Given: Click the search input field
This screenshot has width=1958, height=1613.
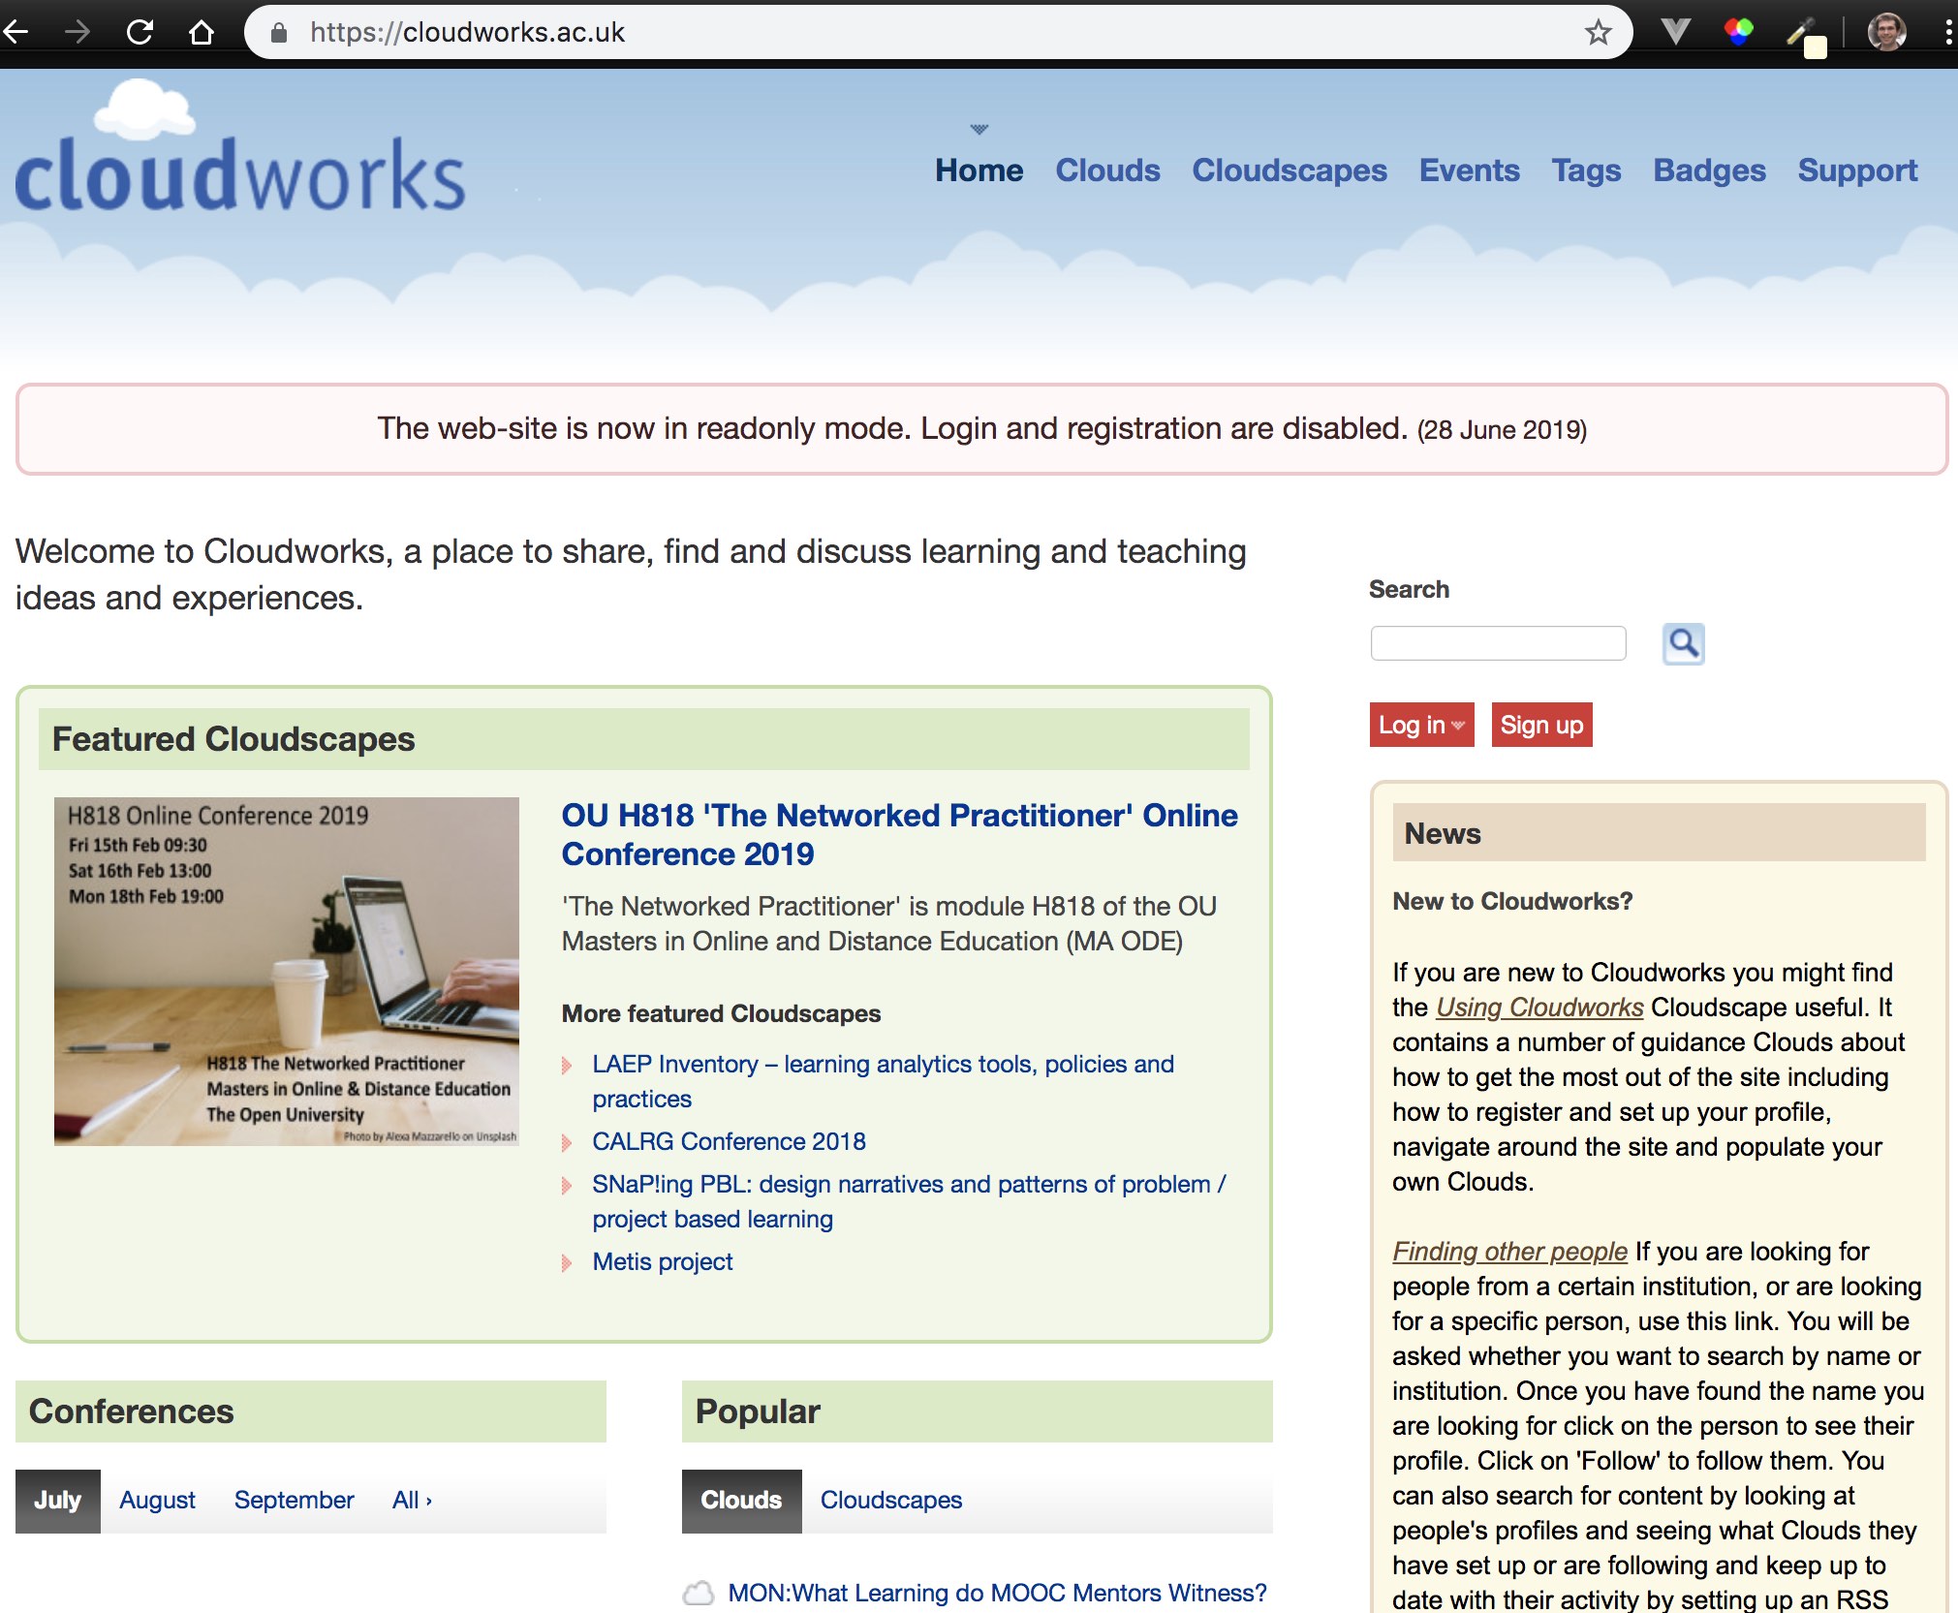Looking at the screenshot, I should [x=1496, y=642].
